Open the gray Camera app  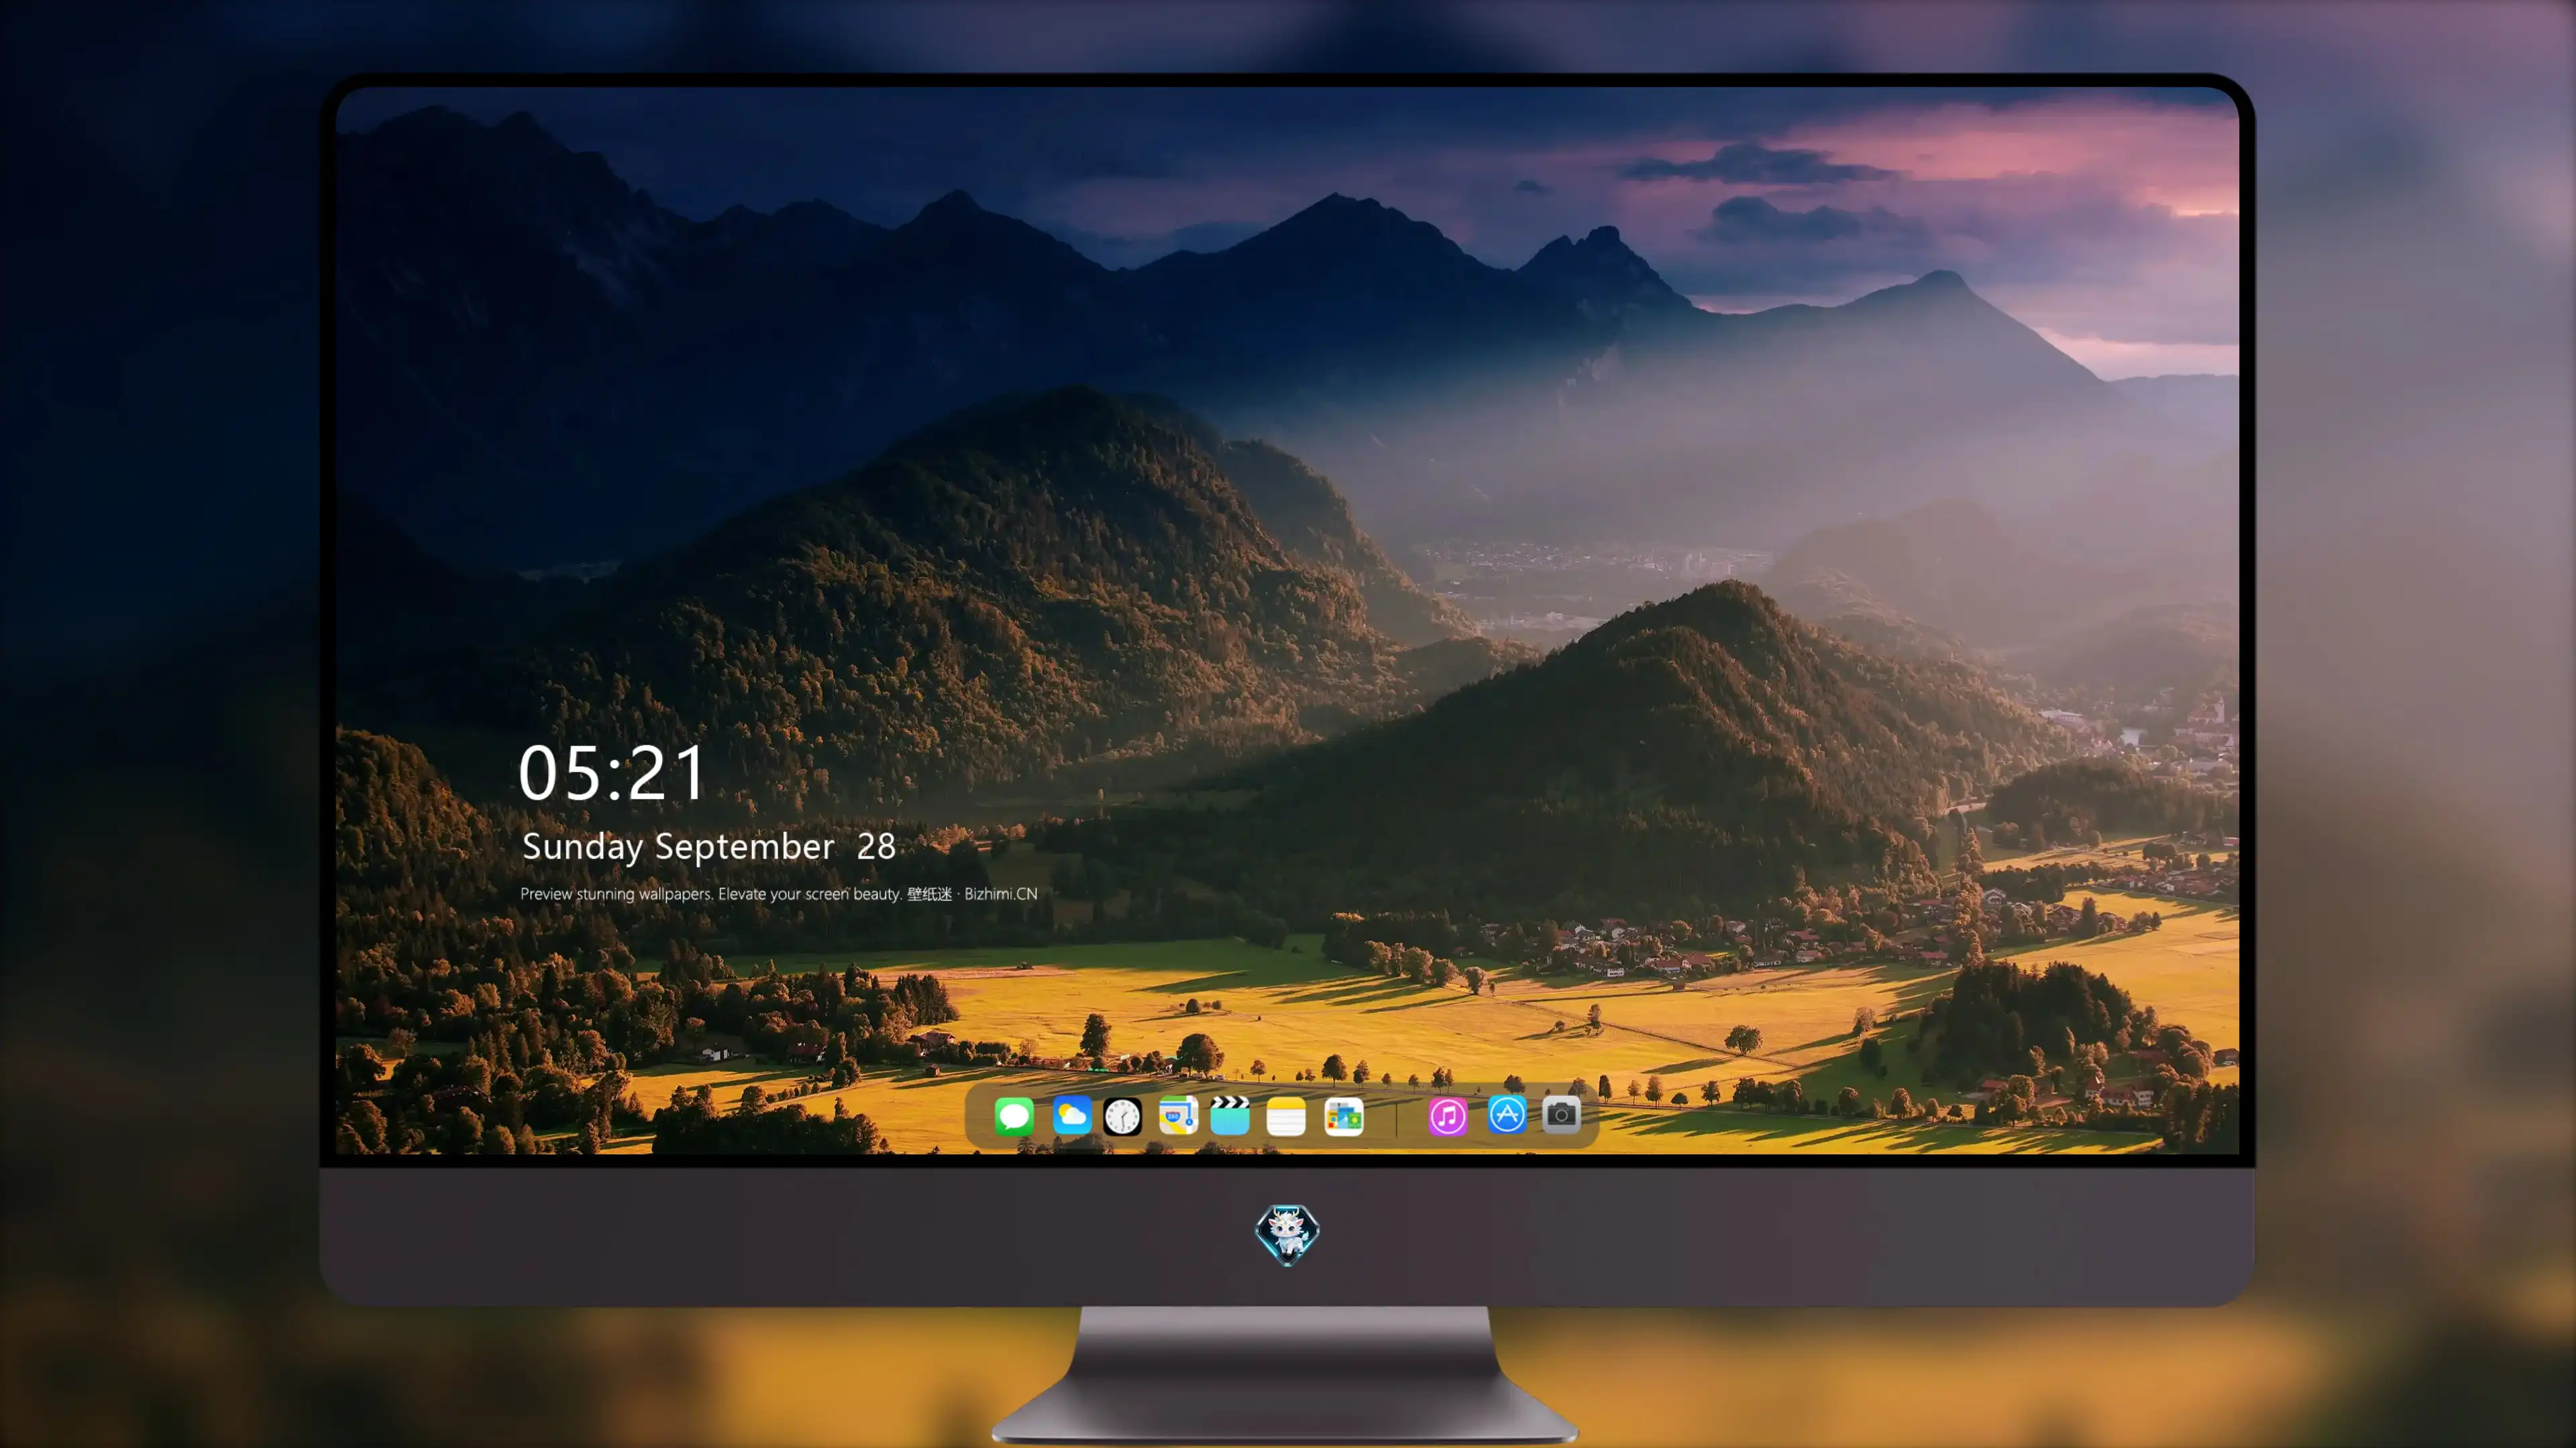[x=1561, y=1114]
